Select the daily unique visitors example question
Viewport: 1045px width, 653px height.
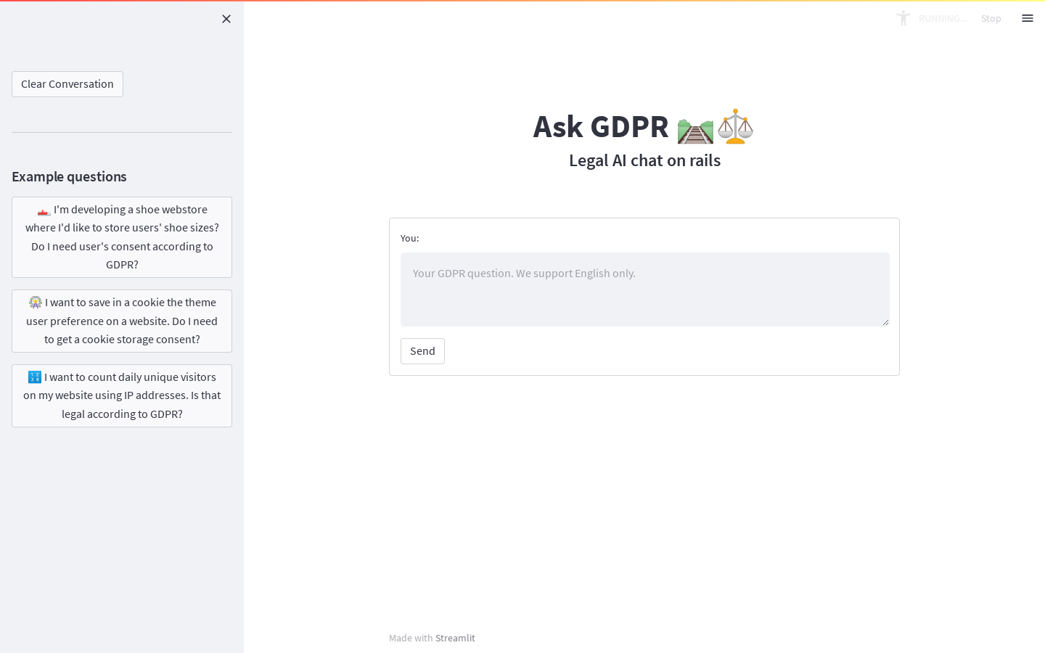[122, 395]
